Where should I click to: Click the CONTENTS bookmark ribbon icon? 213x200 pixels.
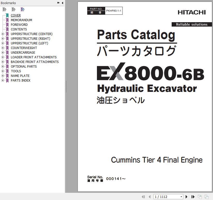click(7, 29)
